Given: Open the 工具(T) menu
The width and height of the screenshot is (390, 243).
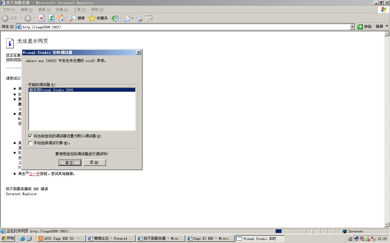Looking at the screenshot, I should pyautogui.click(x=80, y=10).
